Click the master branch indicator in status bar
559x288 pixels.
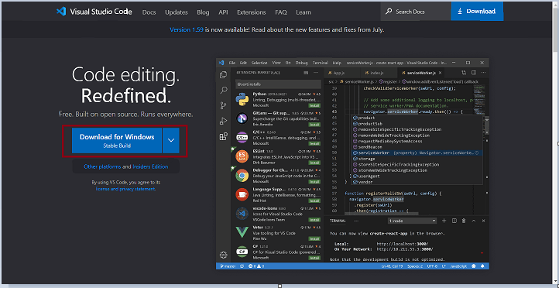[228, 266]
